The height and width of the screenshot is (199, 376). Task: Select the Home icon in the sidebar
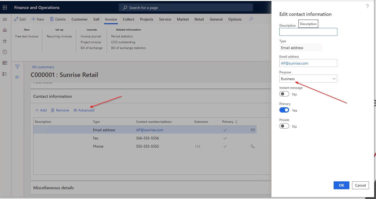pyautogui.click(x=4, y=30)
